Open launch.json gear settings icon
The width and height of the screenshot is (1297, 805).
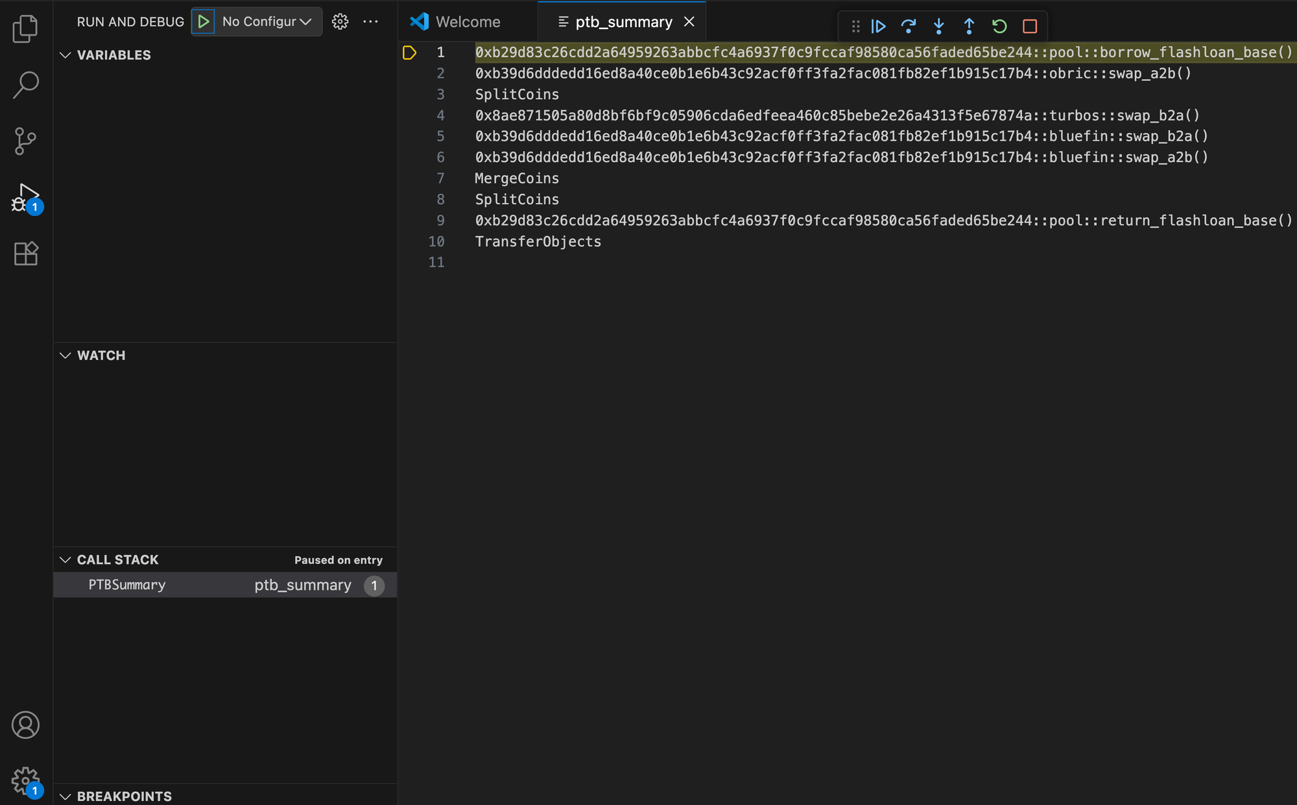click(340, 21)
